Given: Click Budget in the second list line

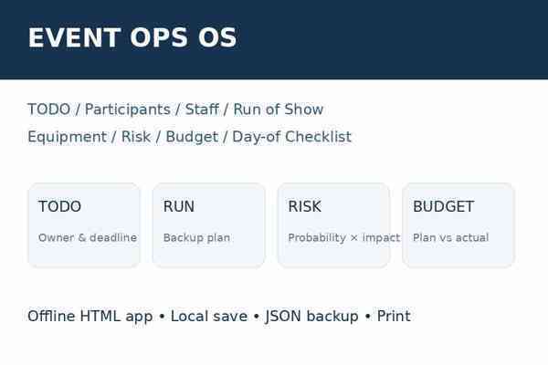Looking at the screenshot, I should tap(192, 137).
